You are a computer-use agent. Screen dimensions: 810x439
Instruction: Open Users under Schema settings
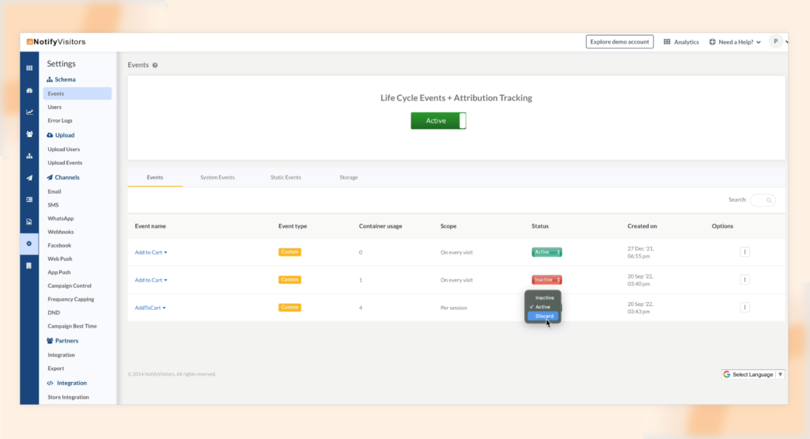click(x=55, y=107)
